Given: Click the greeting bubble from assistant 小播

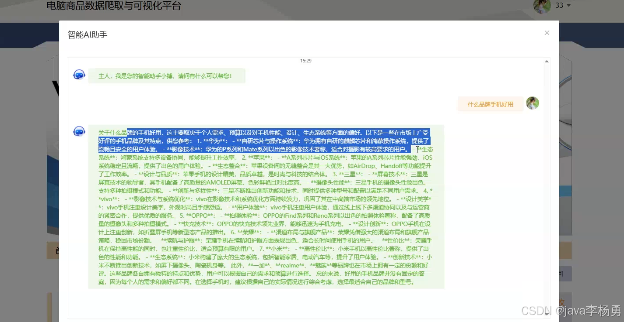Looking at the screenshot, I should coord(166,75).
